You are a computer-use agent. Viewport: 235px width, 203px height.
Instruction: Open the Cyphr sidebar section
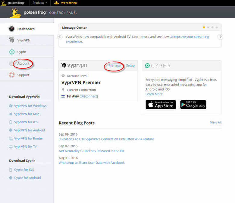coord(27,52)
